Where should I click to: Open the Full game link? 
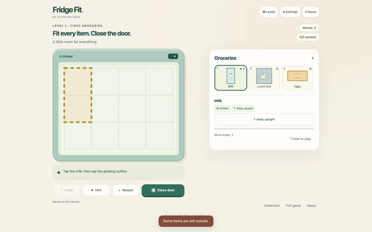[293, 205]
